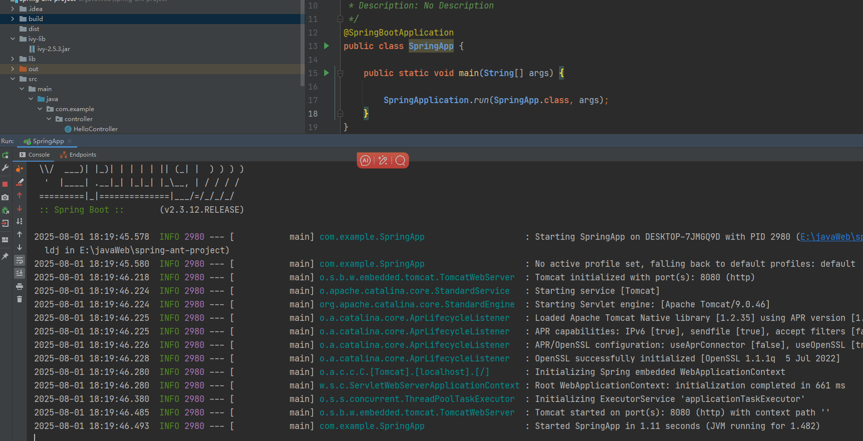Image resolution: width=863 pixels, height=441 pixels.
Task: Click the AI chat icon on red floating bar
Action: pyautogui.click(x=366, y=160)
